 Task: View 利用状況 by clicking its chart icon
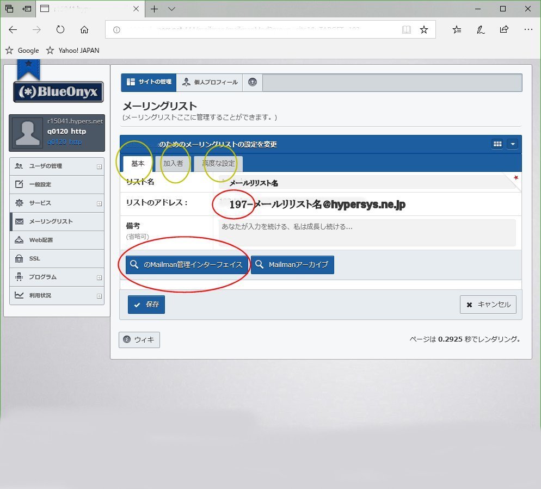point(19,295)
